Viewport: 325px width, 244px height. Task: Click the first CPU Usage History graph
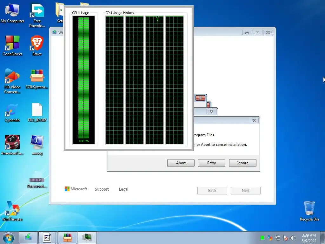pyautogui.click(x=114, y=80)
